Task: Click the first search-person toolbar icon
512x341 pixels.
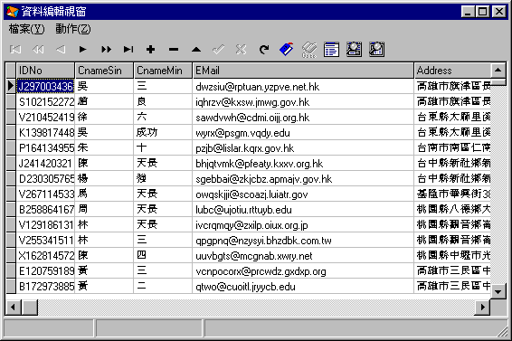Action: [354, 50]
